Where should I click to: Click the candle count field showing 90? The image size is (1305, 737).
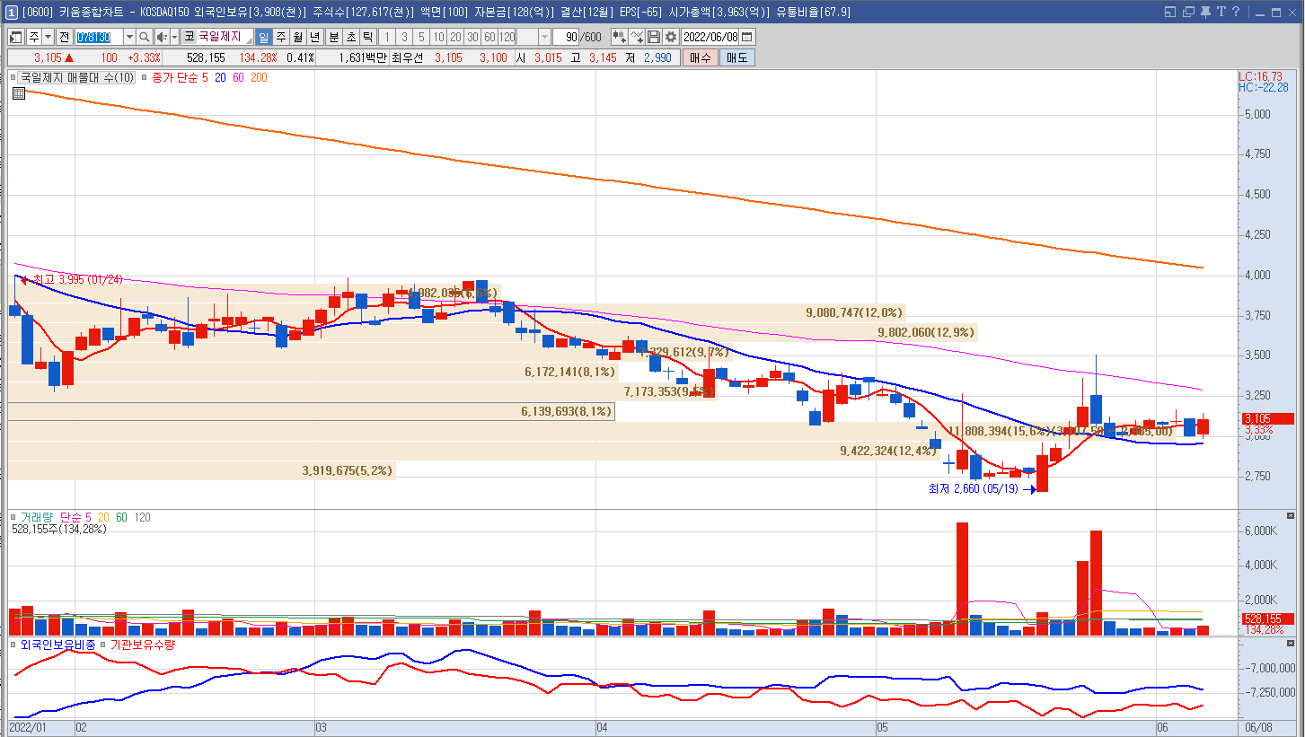click(566, 37)
